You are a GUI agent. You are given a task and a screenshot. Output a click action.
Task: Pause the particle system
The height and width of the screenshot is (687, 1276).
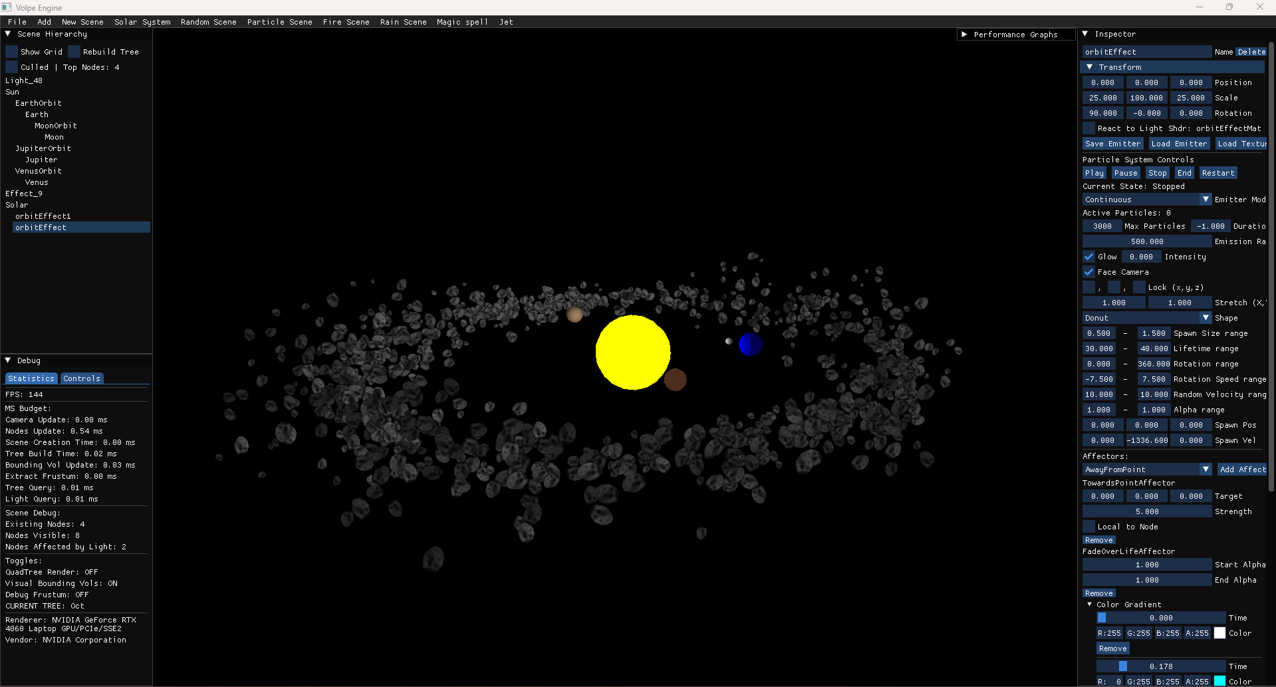[1125, 172]
